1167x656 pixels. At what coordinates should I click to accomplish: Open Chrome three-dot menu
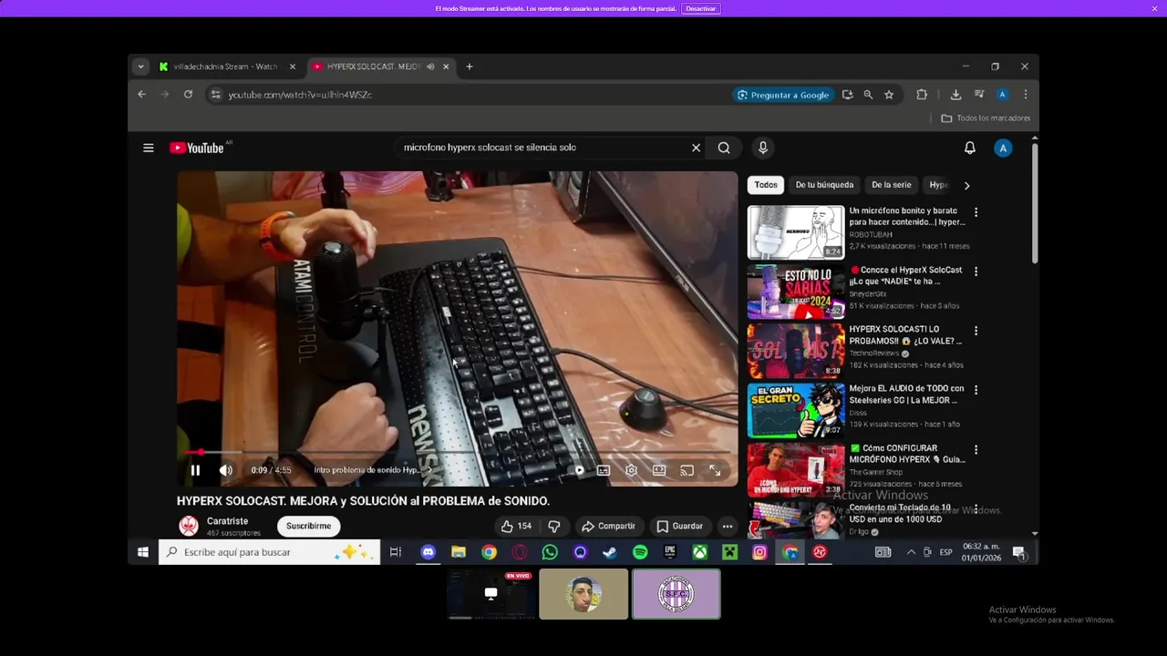pyautogui.click(x=1025, y=95)
